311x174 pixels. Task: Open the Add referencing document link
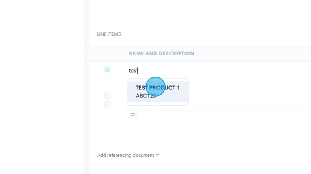(x=125, y=155)
